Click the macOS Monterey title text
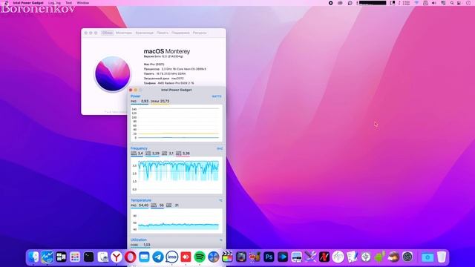 click(167, 51)
